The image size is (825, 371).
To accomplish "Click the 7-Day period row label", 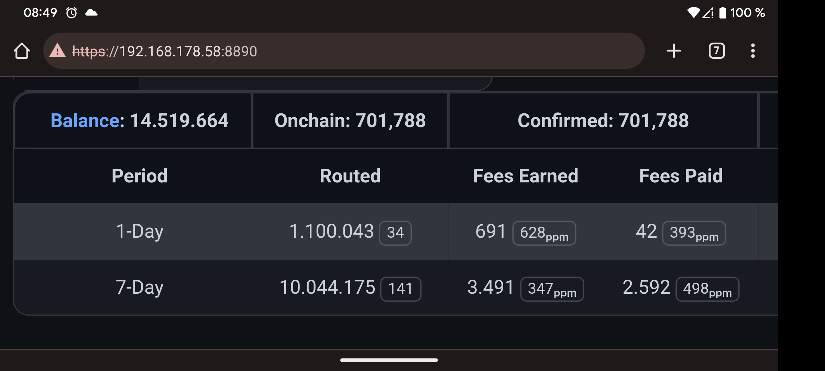I will [140, 287].
